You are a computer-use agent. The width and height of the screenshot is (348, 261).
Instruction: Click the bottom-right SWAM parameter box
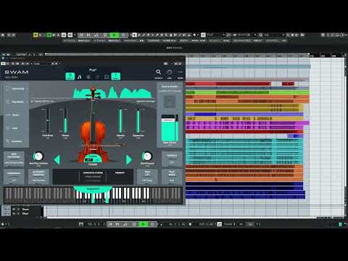[172, 177]
